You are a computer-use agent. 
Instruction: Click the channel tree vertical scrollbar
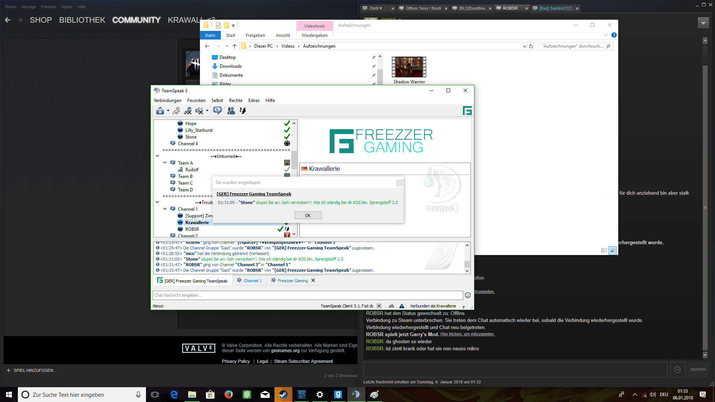click(294, 160)
